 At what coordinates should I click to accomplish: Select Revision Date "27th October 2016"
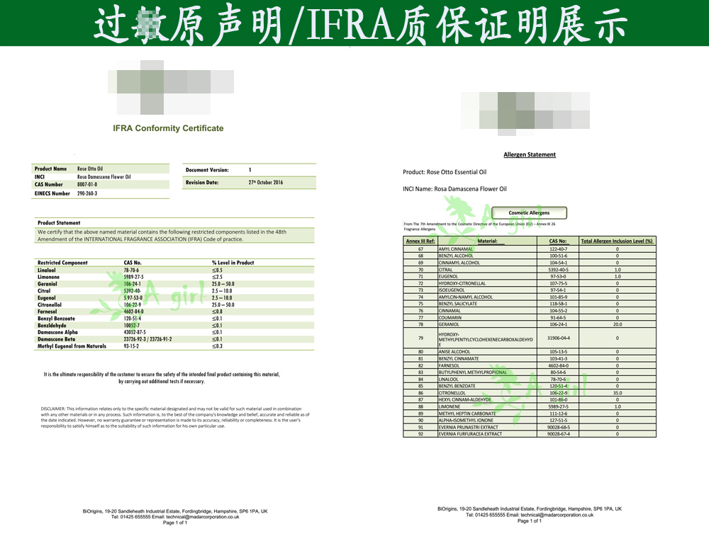tap(266, 183)
